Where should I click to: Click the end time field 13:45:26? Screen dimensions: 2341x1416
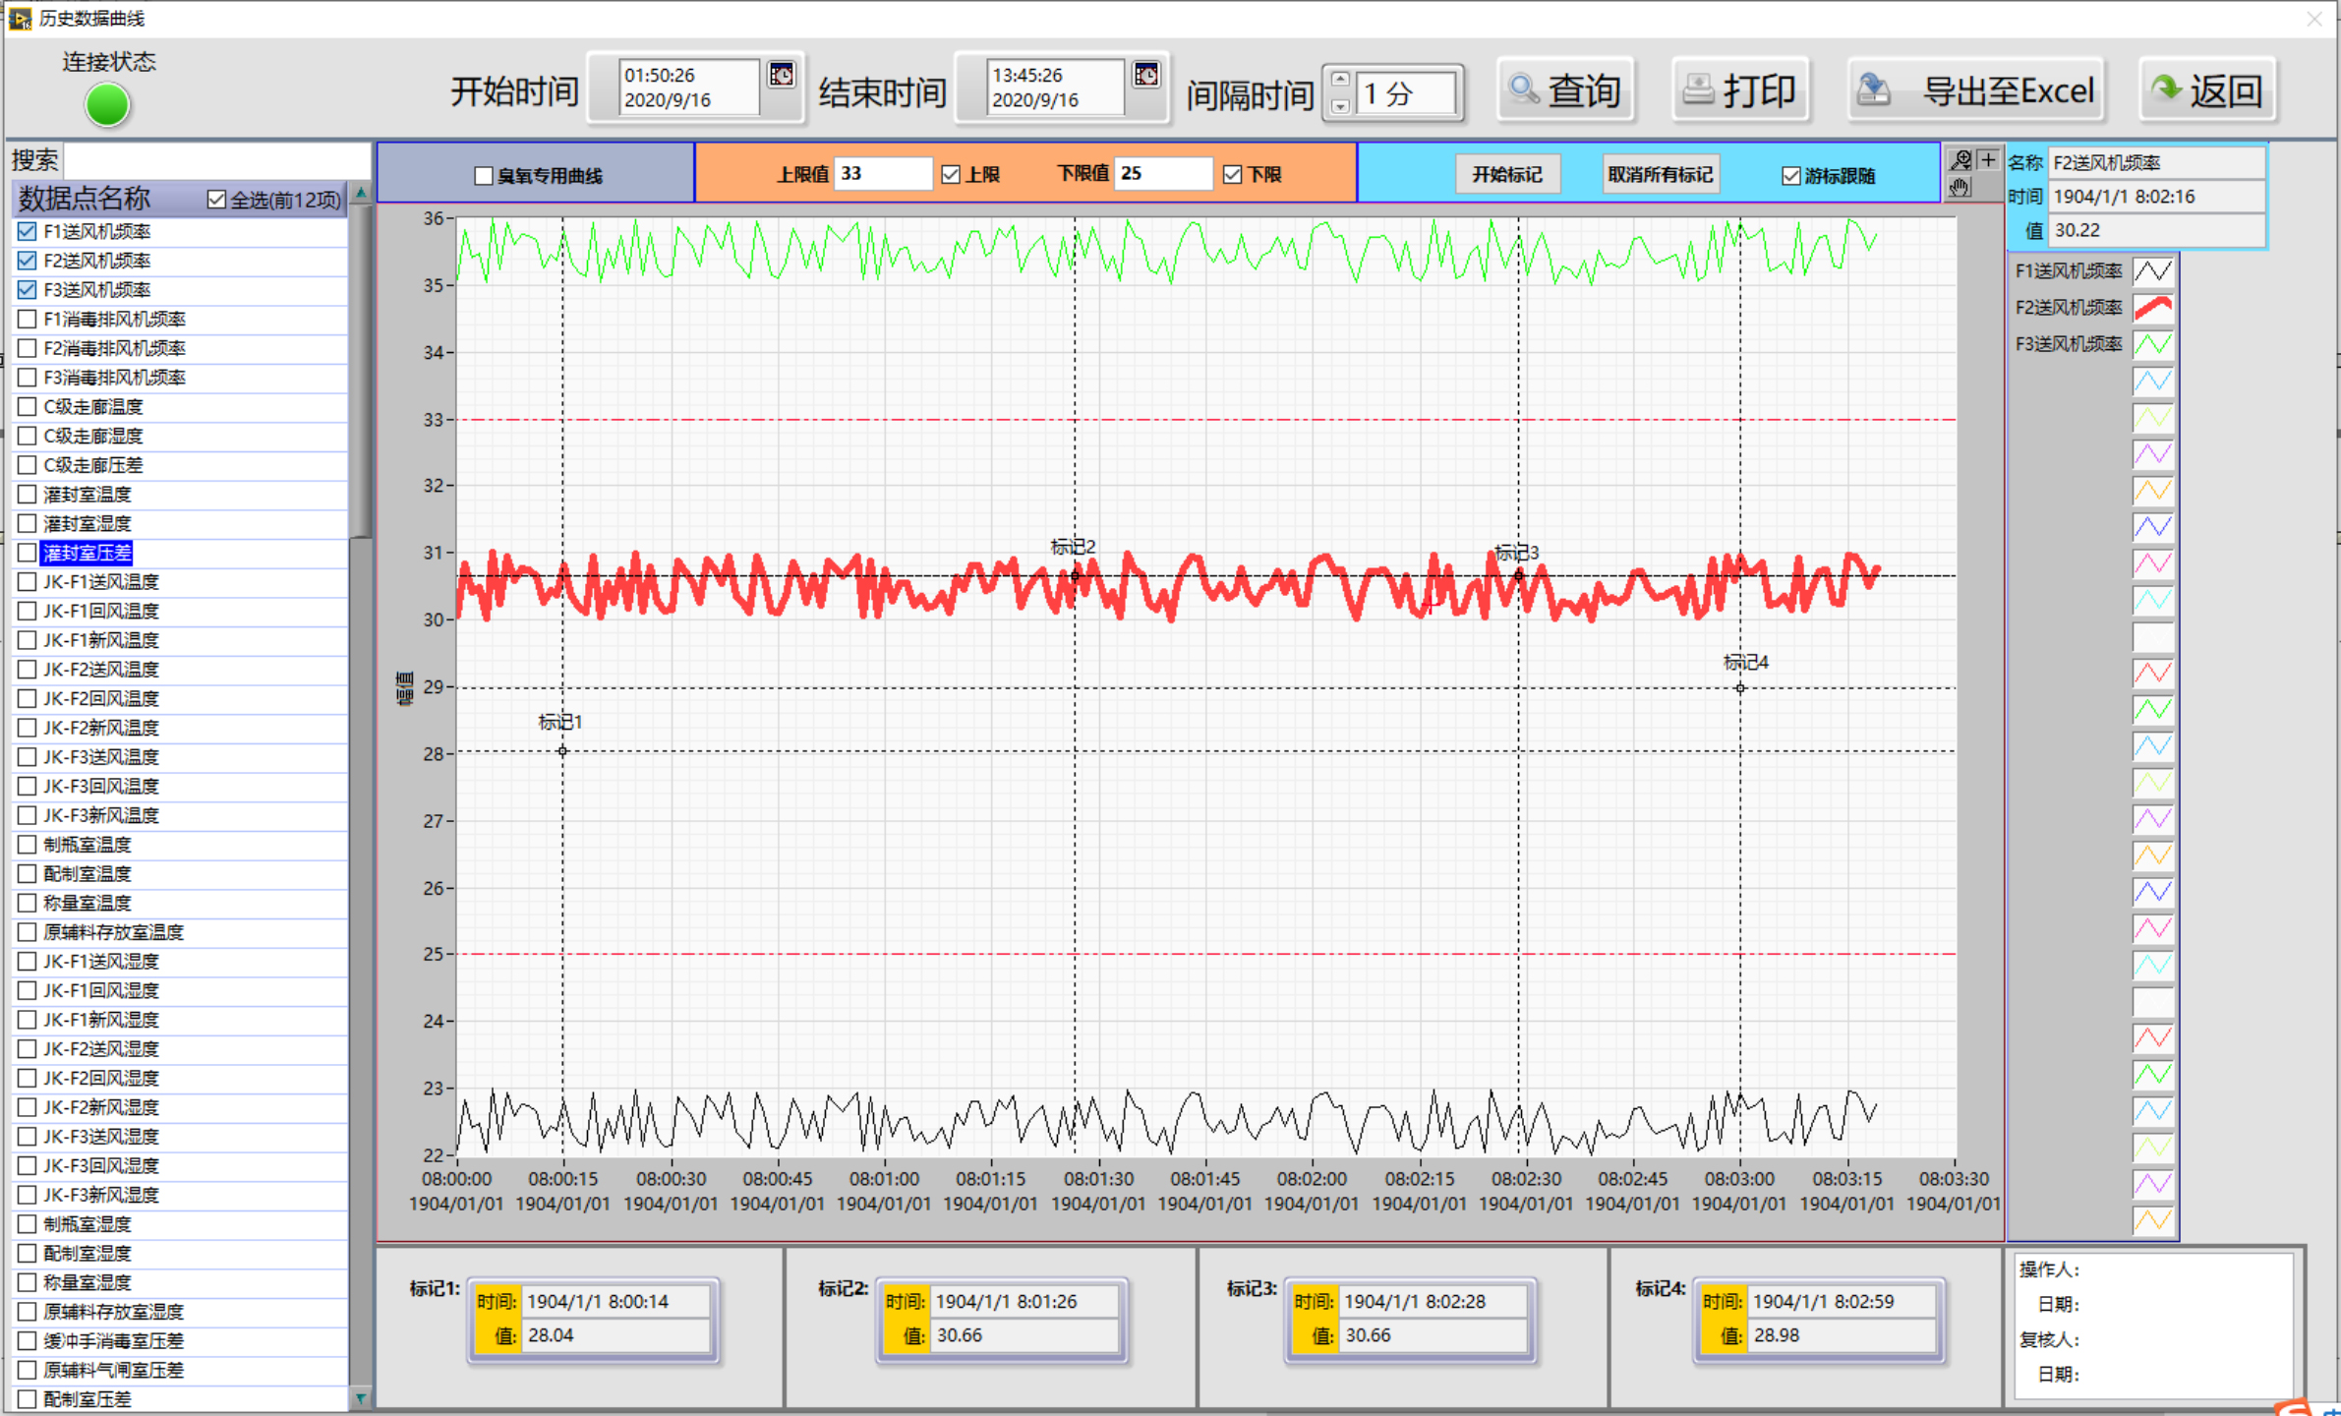pyautogui.click(x=1055, y=88)
